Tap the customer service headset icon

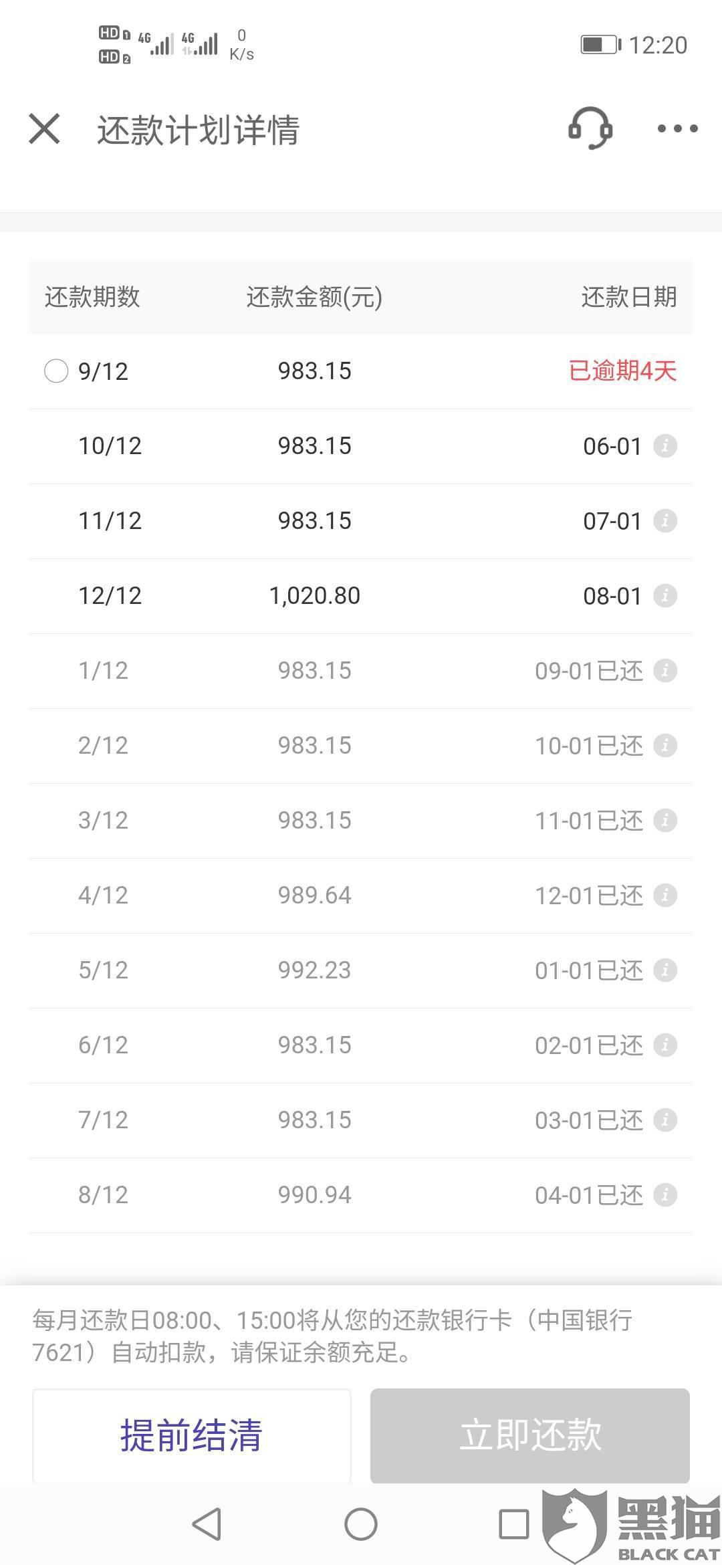[590, 128]
